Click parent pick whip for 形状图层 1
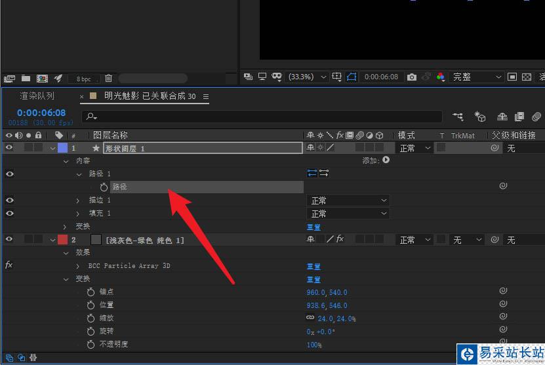 495,148
